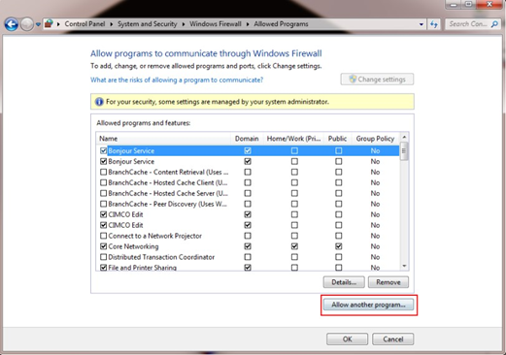Select Control Panel in breadcrumb
Image resolution: width=506 pixels, height=355 pixels.
click(84, 24)
